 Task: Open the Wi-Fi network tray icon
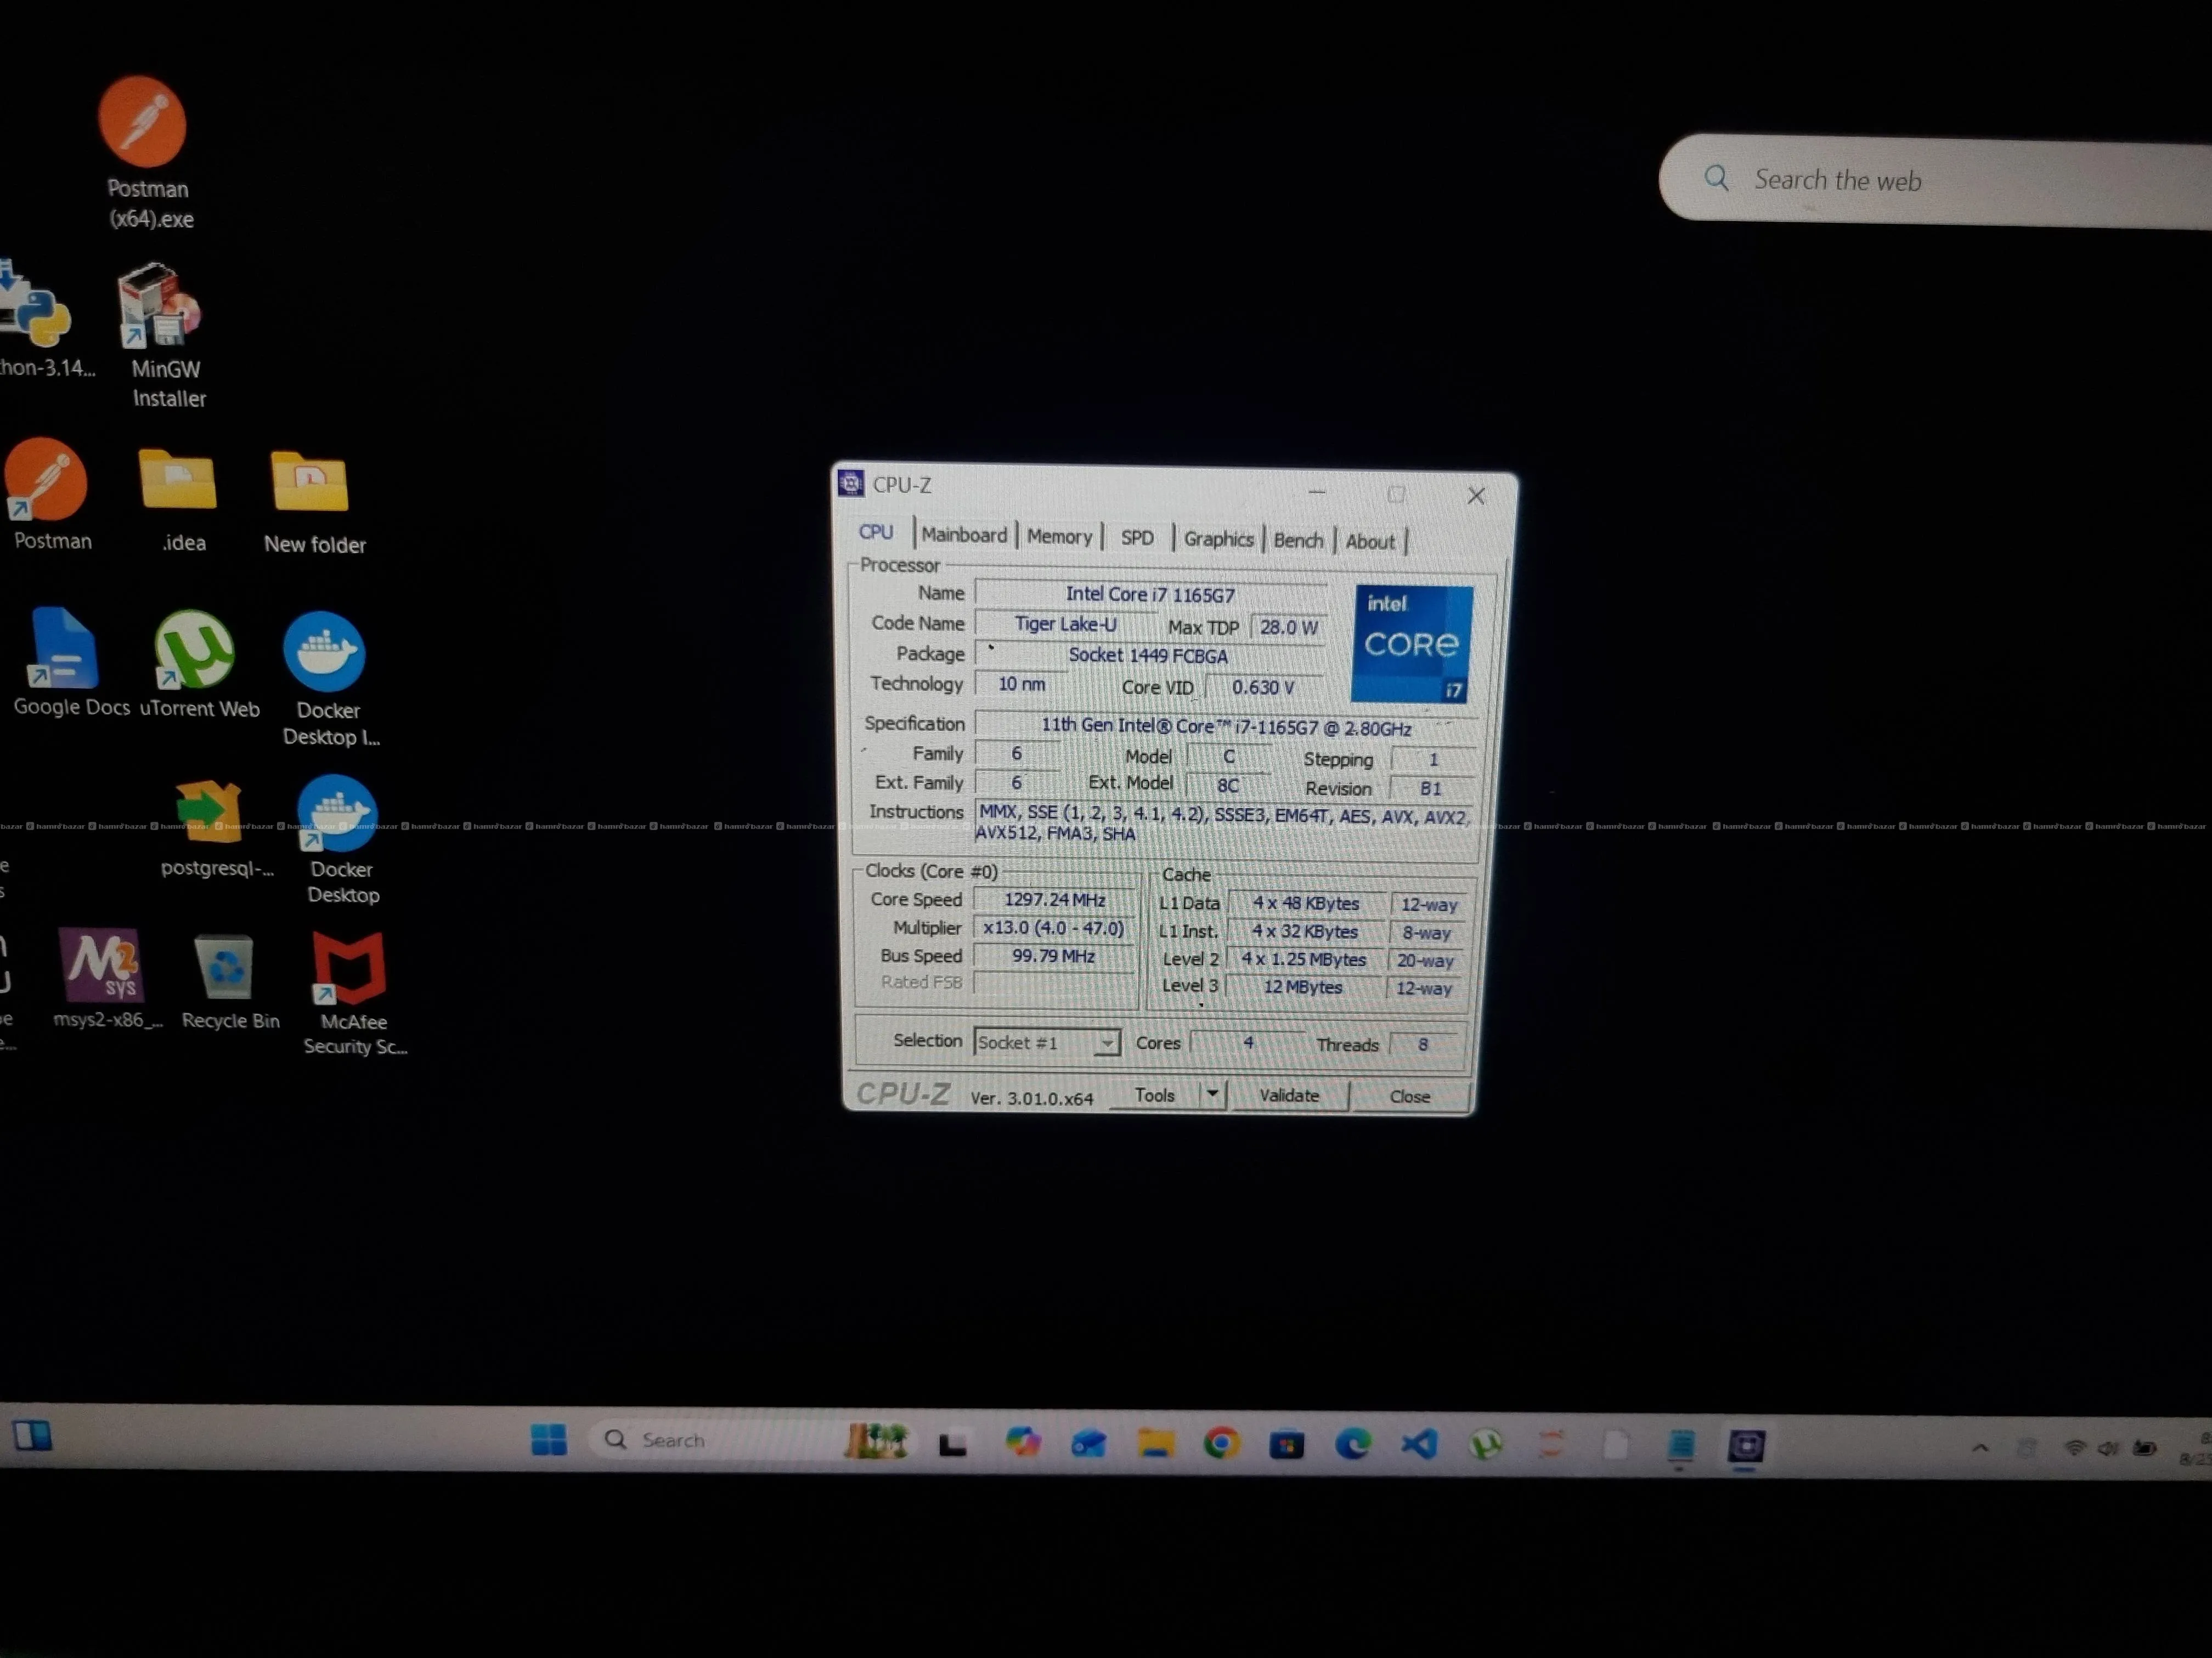coord(2076,1448)
